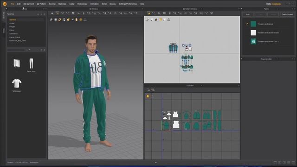This screenshot has height=167, width=297.
Task: Click the four-square grid icon in the 3D toolbar
Action: click(x=73, y=13)
